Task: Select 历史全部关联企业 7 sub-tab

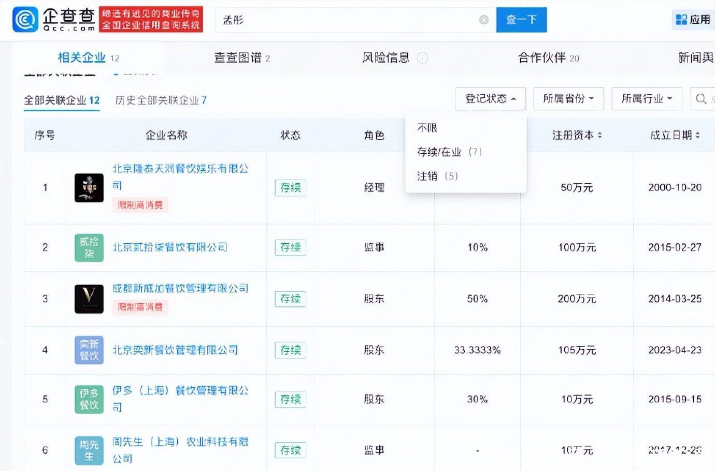Action: tap(161, 100)
